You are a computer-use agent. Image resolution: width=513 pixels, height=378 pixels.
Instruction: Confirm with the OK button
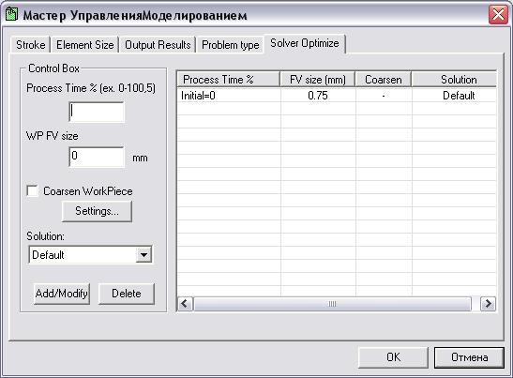coord(393,357)
